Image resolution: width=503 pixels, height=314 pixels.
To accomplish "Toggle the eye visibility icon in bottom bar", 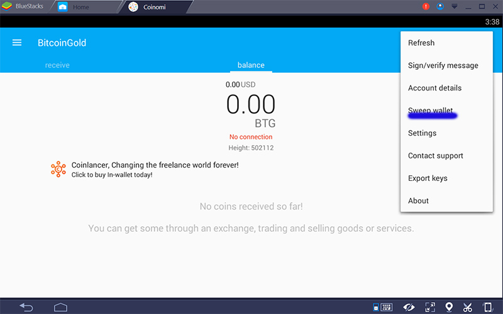I will pyautogui.click(x=409, y=307).
